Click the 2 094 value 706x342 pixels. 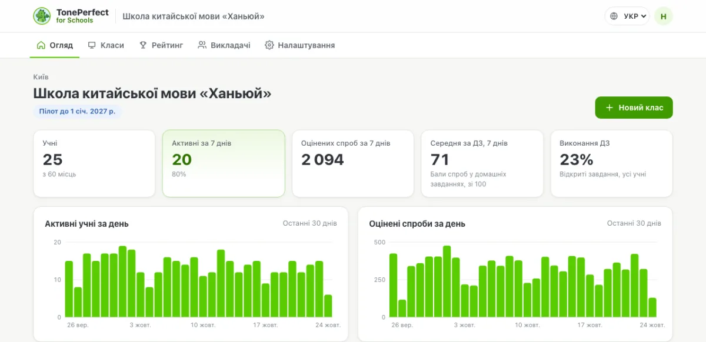point(322,159)
